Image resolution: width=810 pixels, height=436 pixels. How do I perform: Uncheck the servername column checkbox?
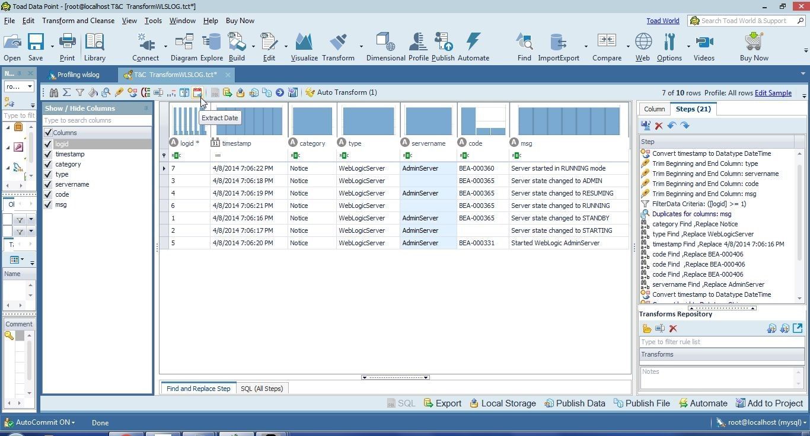click(48, 184)
